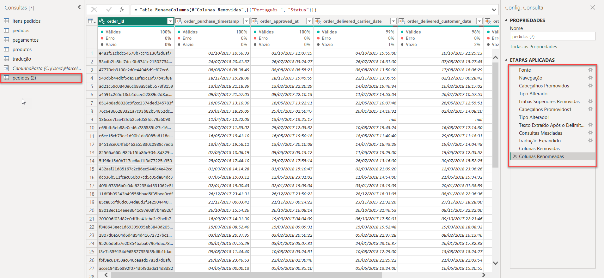This screenshot has height=278, width=604.
Task: Open the Cabeçalhos Promovidos1 settings gear
Action: point(590,109)
